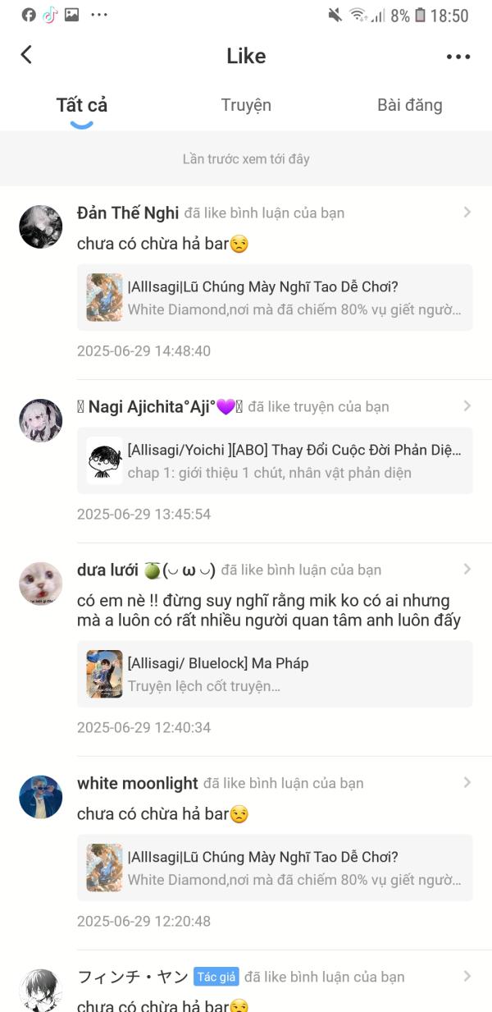The image size is (492, 1012).
Task: Tap the Tác giả author badge
Action: [x=216, y=977]
